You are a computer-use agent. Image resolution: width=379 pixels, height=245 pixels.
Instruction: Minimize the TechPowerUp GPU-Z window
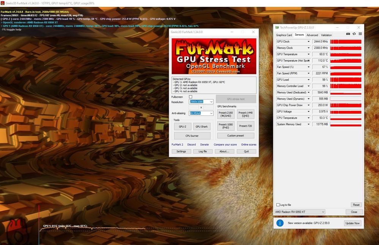tap(337, 28)
